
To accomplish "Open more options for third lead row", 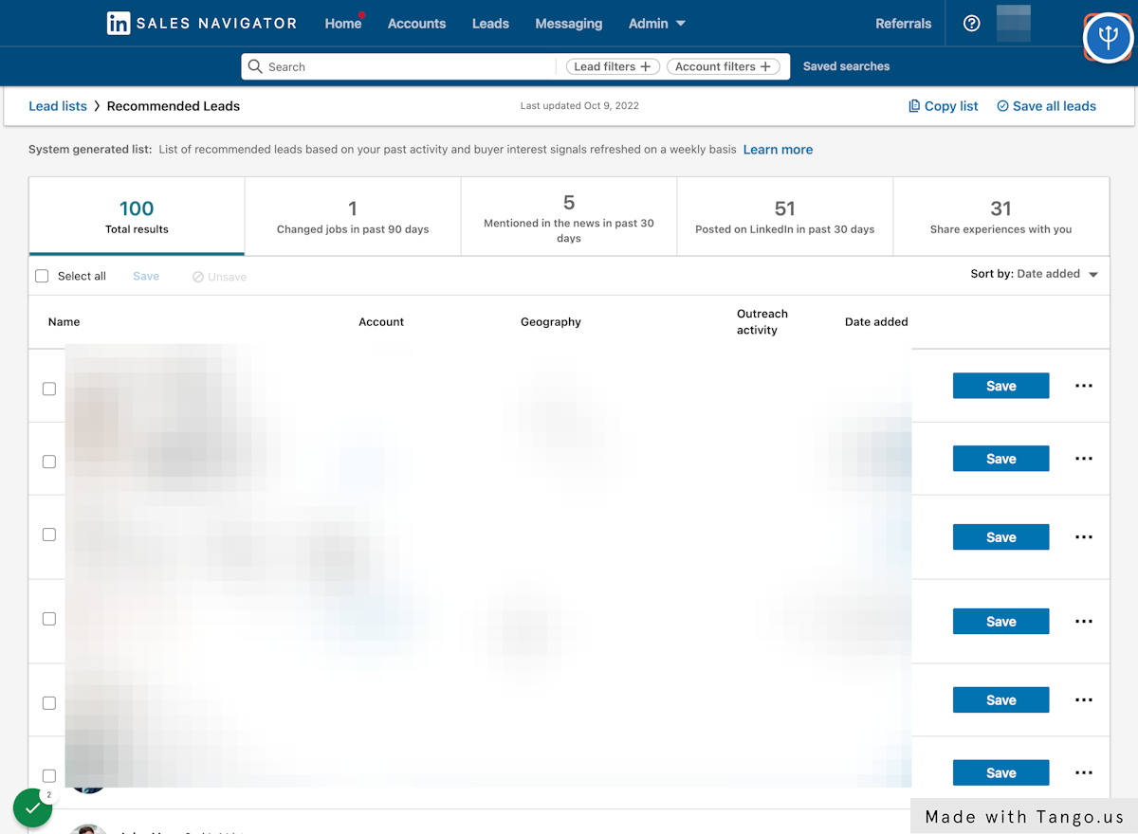I will point(1084,537).
